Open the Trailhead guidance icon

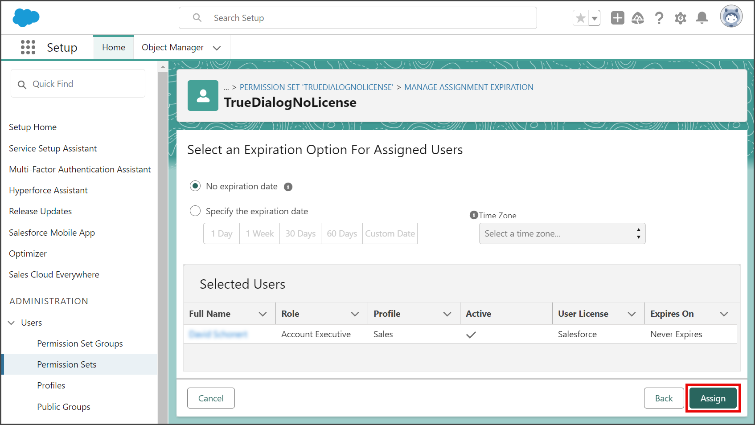638,18
